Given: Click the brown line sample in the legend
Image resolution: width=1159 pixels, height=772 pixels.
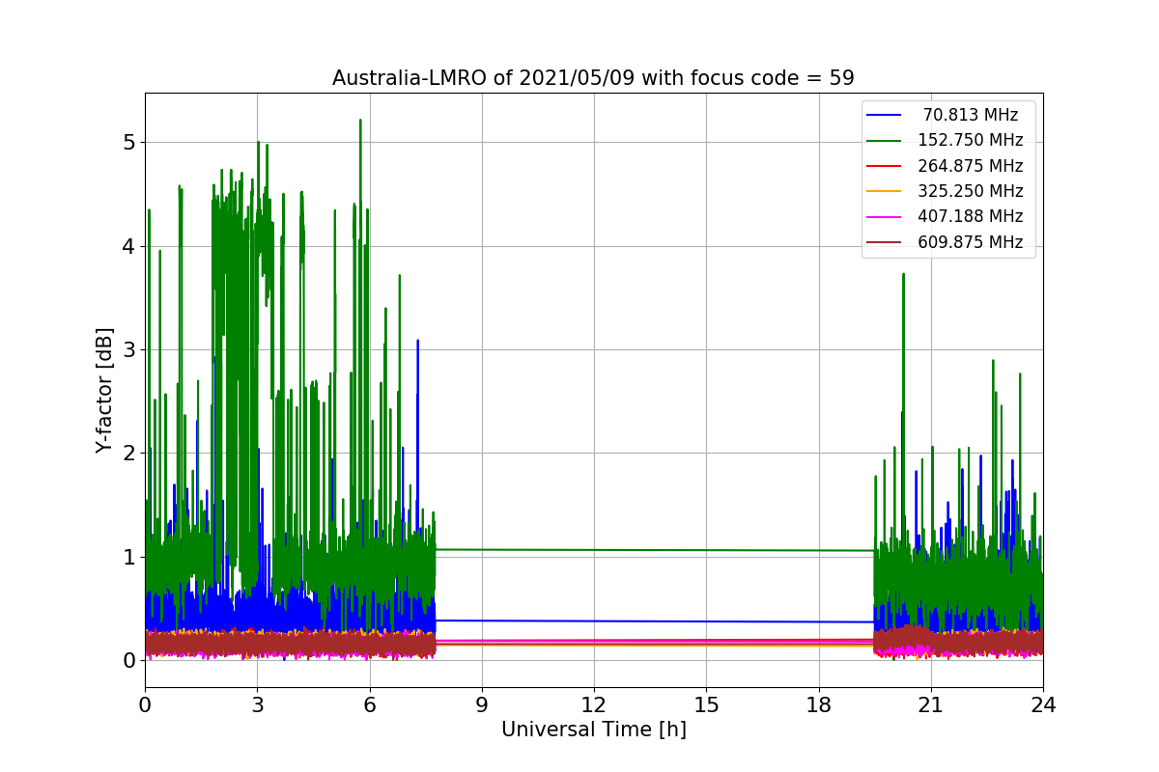Looking at the screenshot, I should [x=885, y=242].
